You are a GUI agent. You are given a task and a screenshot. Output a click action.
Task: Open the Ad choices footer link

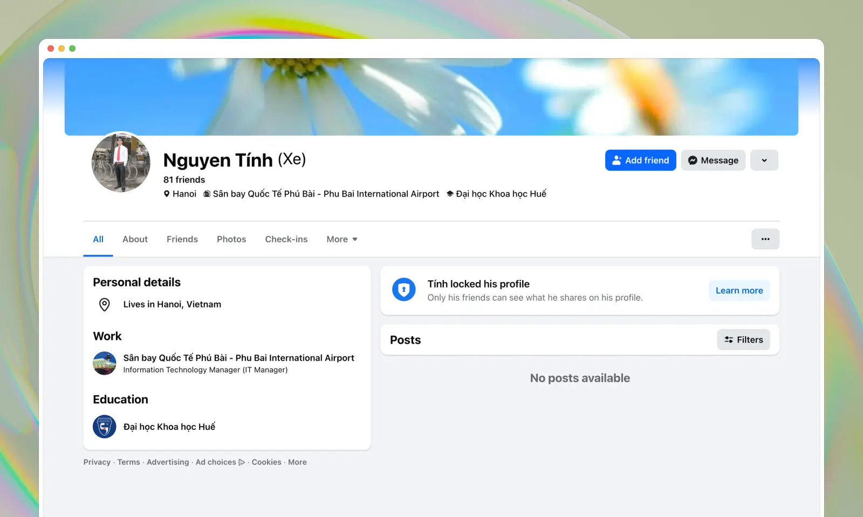pos(220,462)
